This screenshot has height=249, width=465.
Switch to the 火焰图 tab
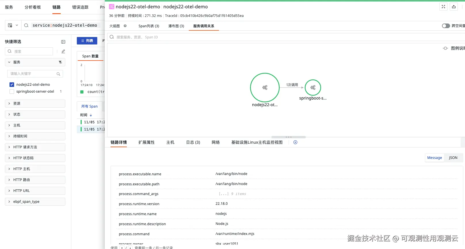coord(115,26)
